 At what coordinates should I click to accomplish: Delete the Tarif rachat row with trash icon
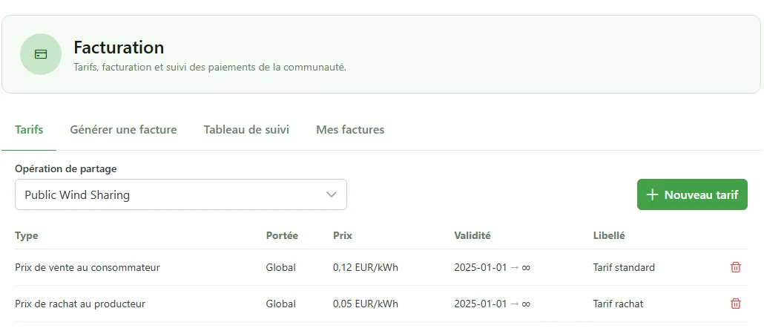(x=735, y=304)
